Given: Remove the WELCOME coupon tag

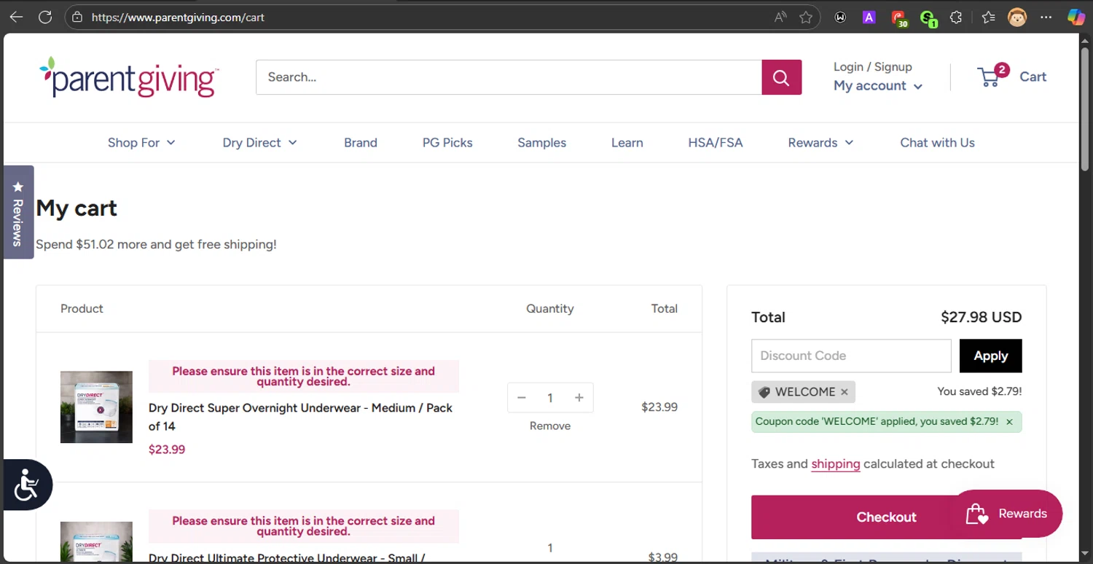Looking at the screenshot, I should (845, 392).
